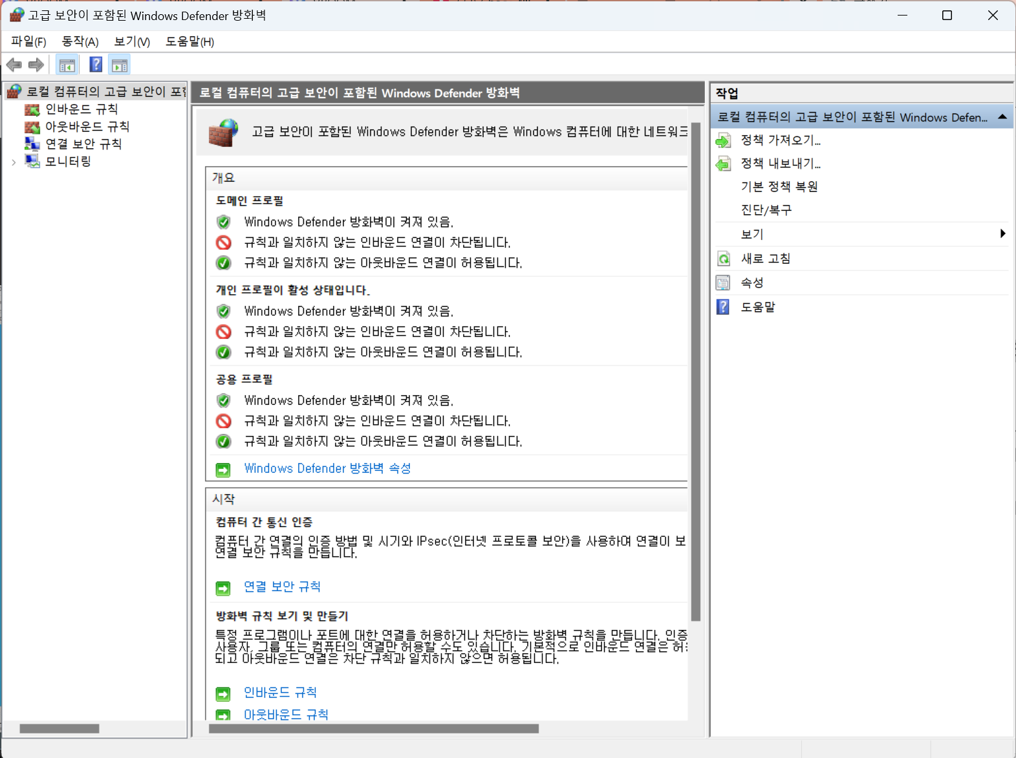Click 속성 action text
The width and height of the screenshot is (1016, 758).
click(x=752, y=283)
